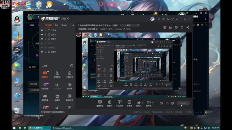Open the notification bell in 直播伴侣 header
This screenshot has width=232, height=130.
[x=182, y=27]
